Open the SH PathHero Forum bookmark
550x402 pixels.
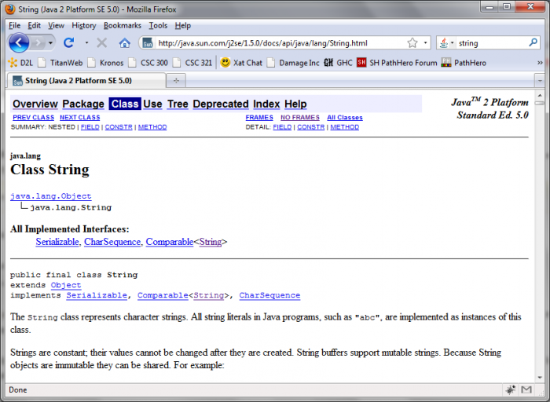tap(397, 63)
